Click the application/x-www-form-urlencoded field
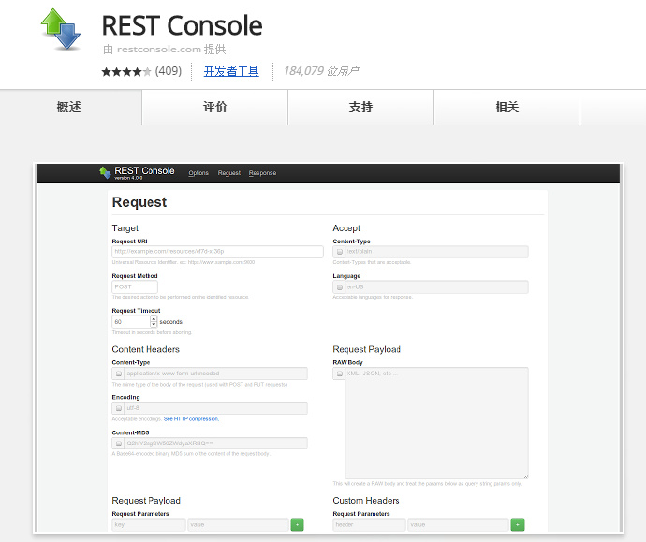This screenshot has height=542, width=646. tap(216, 374)
